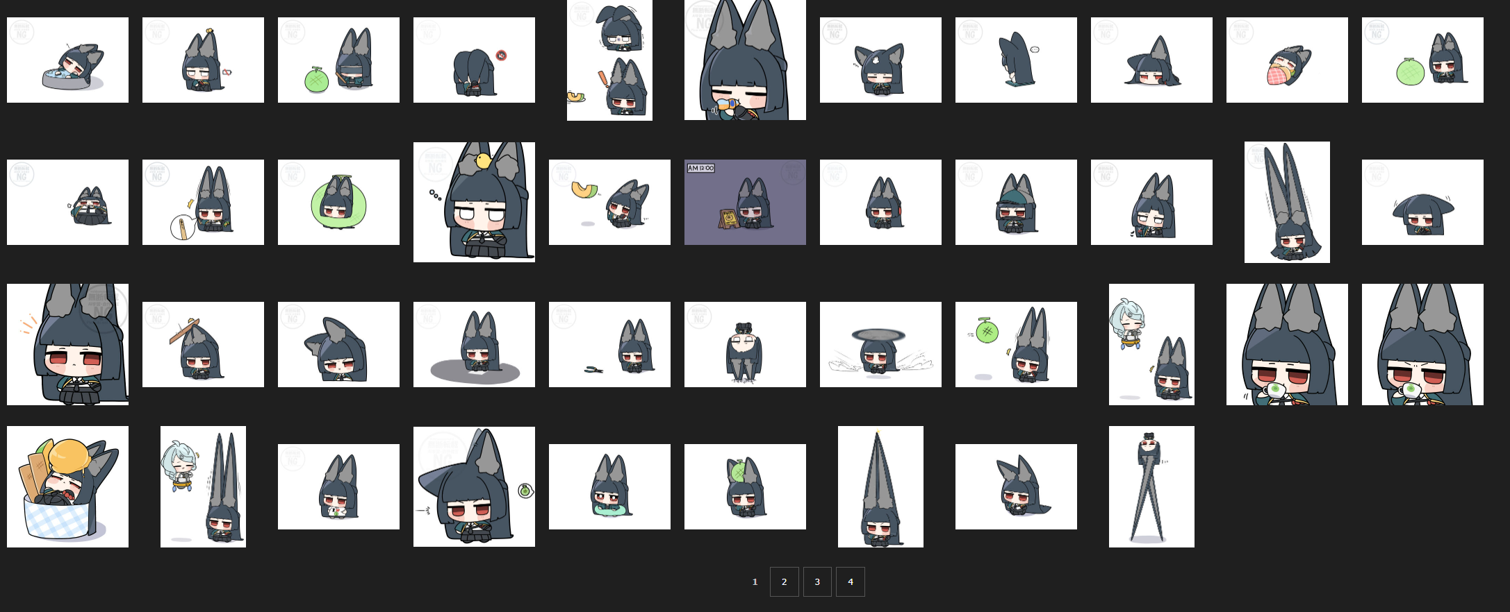1510x612 pixels.
Task: Open thumbnail with flying orange melon slice
Action: (x=609, y=202)
